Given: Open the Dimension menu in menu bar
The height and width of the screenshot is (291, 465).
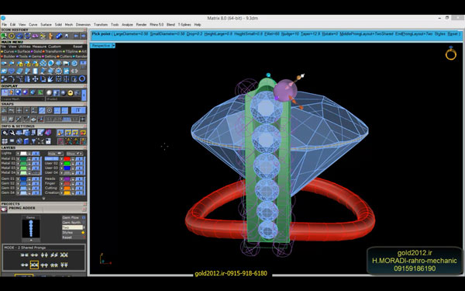Looking at the screenshot, I should pos(83,25).
